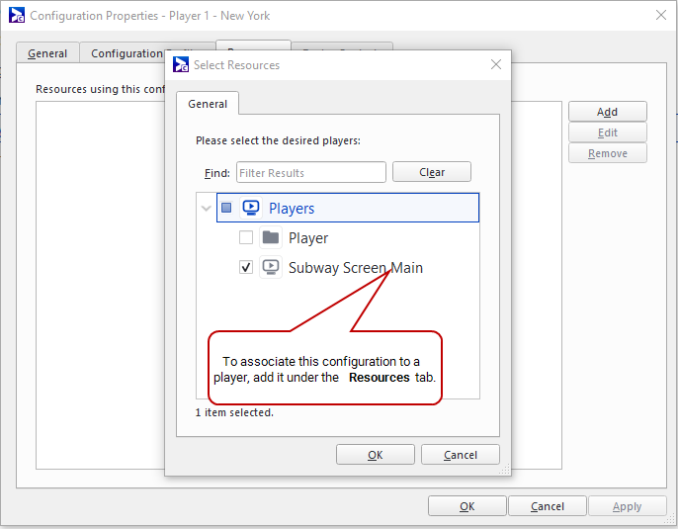Check the Player folder checkbox
The height and width of the screenshot is (529, 678).
[x=246, y=237]
